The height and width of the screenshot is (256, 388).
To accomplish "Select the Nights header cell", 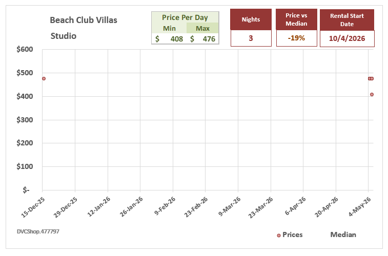I will pyautogui.click(x=251, y=19).
